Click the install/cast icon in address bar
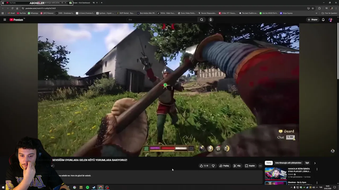The width and height of the screenshot is (339, 190). 308,8
